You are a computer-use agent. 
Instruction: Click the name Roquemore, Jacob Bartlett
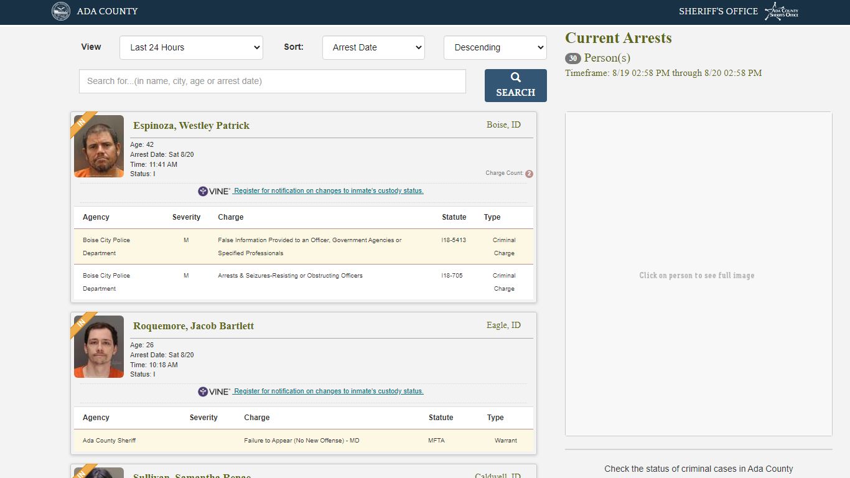(x=194, y=326)
